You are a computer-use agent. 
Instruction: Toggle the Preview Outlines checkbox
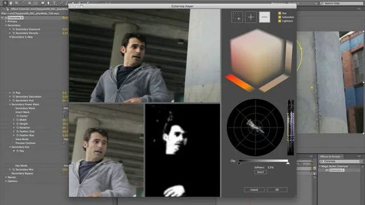[64, 143]
